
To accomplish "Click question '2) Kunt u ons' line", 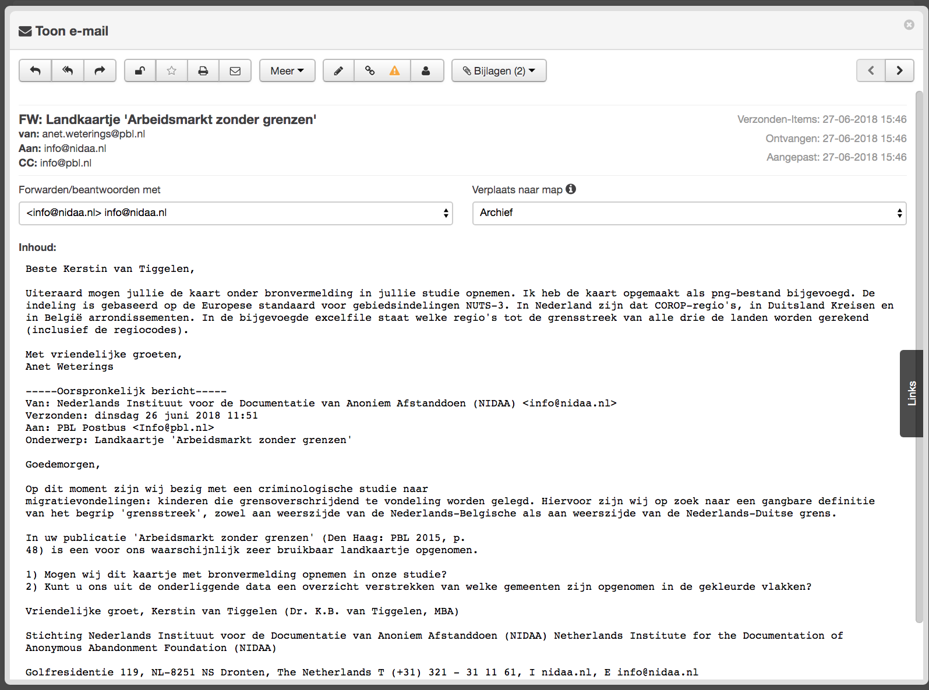I will (x=418, y=587).
